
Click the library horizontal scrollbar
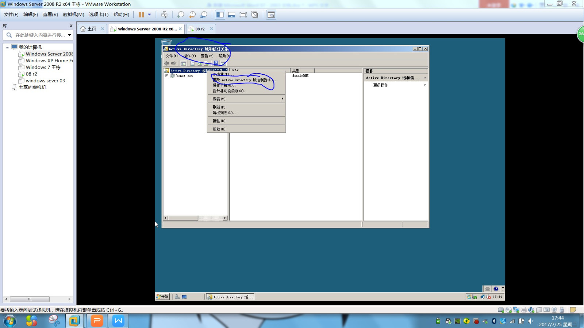point(30,299)
